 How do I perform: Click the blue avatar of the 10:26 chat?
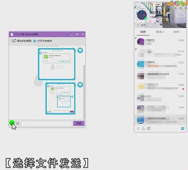click(x=140, y=120)
